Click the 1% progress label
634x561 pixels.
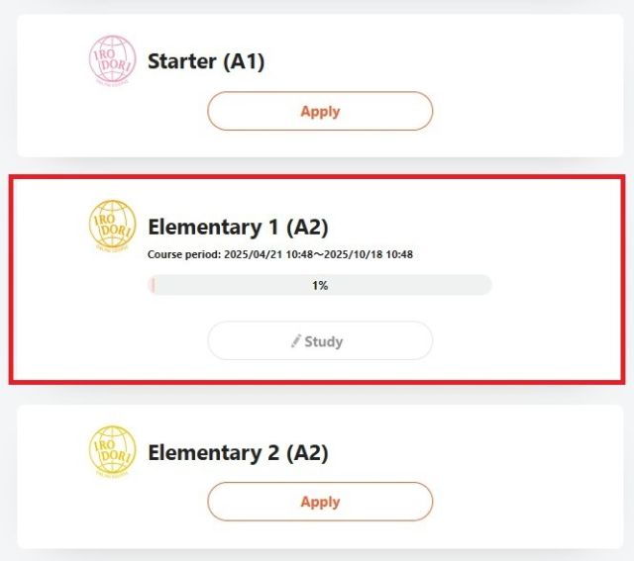(320, 286)
